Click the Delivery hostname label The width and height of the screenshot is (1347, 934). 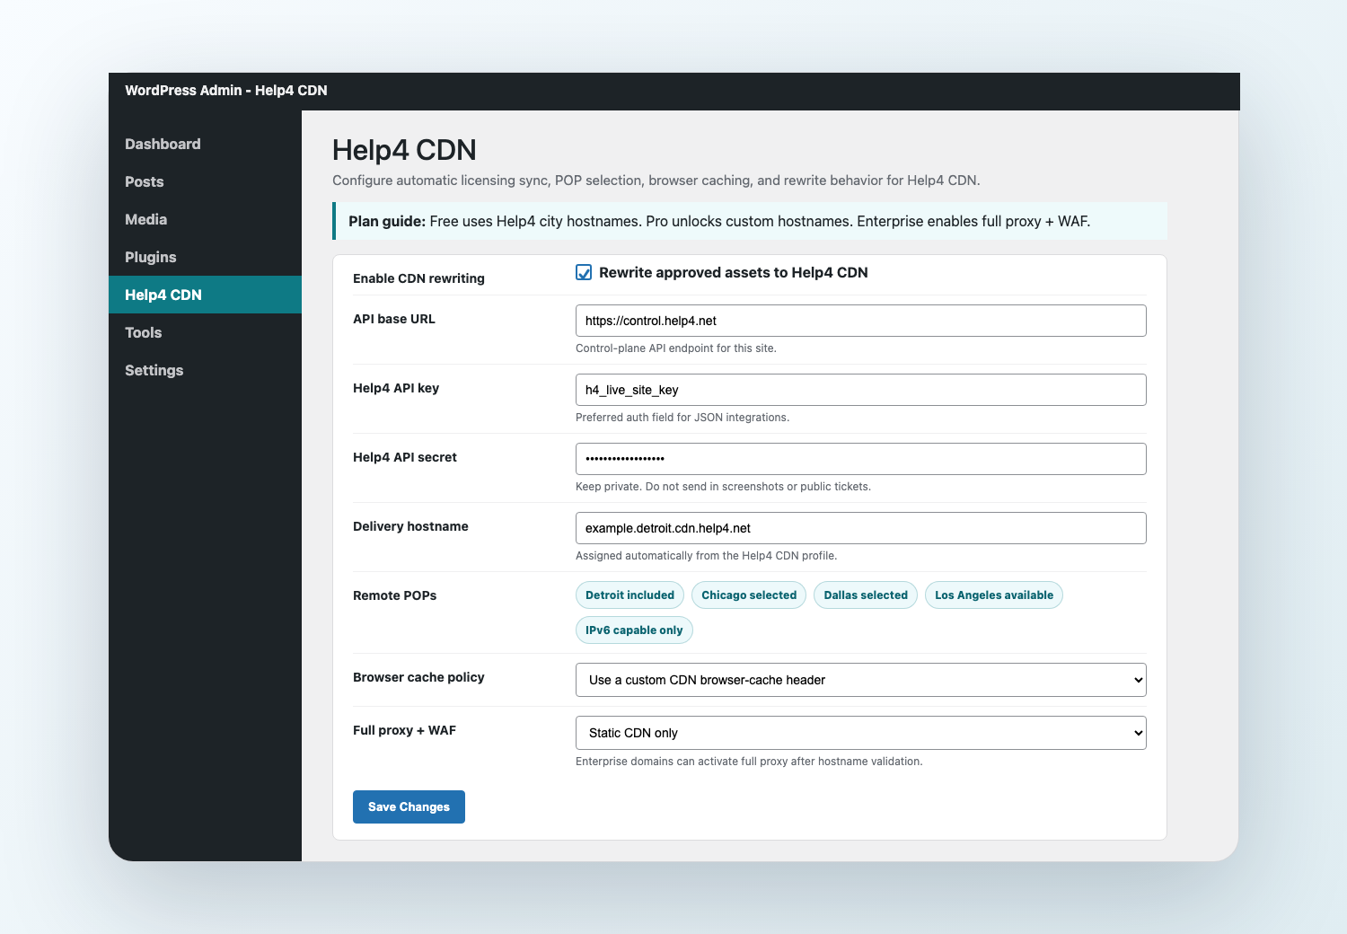tap(410, 526)
